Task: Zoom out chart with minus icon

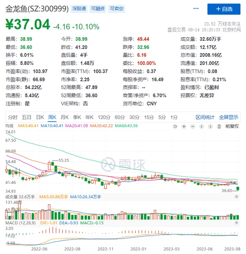Action: pos(193,126)
